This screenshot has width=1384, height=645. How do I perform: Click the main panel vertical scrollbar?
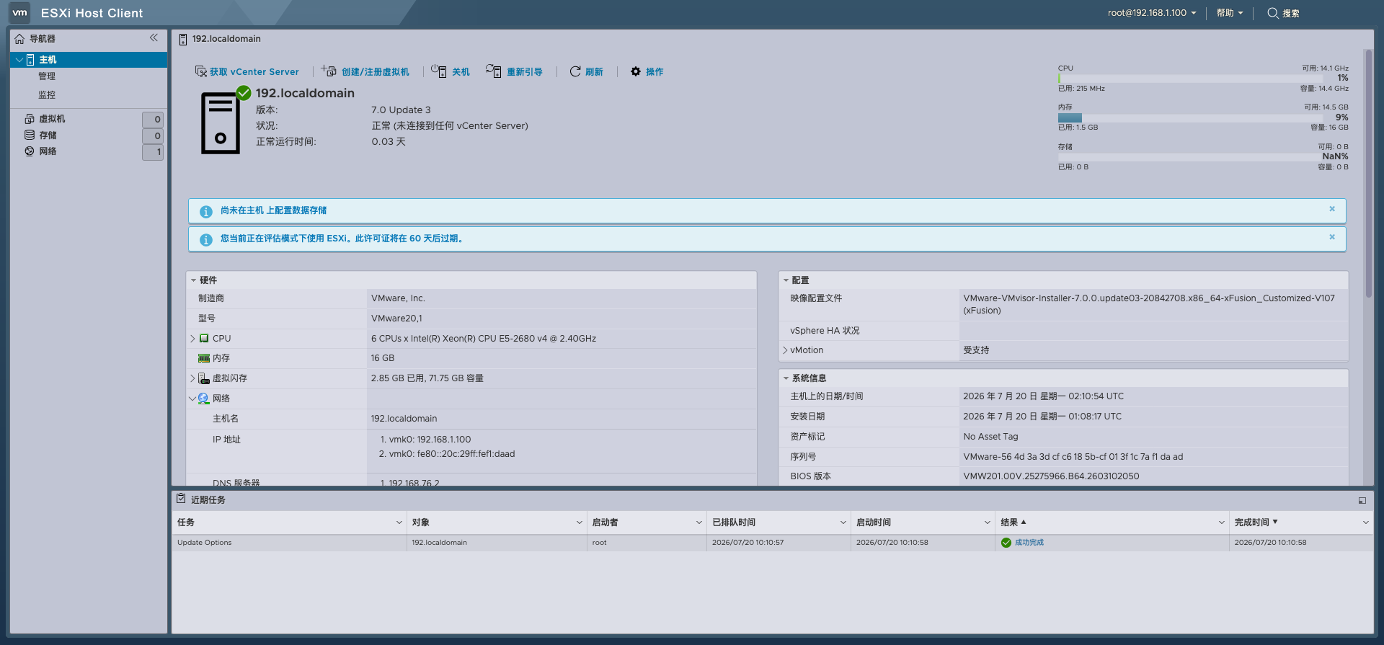pos(1368,173)
